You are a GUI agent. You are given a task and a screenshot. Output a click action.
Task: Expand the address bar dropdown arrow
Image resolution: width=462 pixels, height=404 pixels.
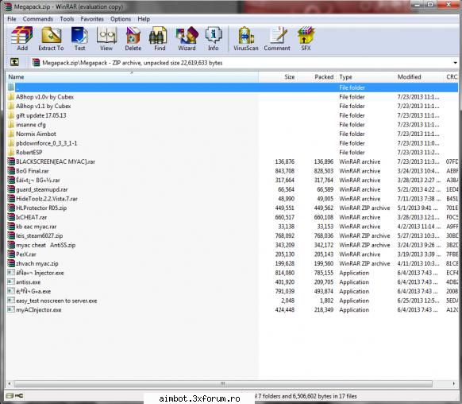455,63
